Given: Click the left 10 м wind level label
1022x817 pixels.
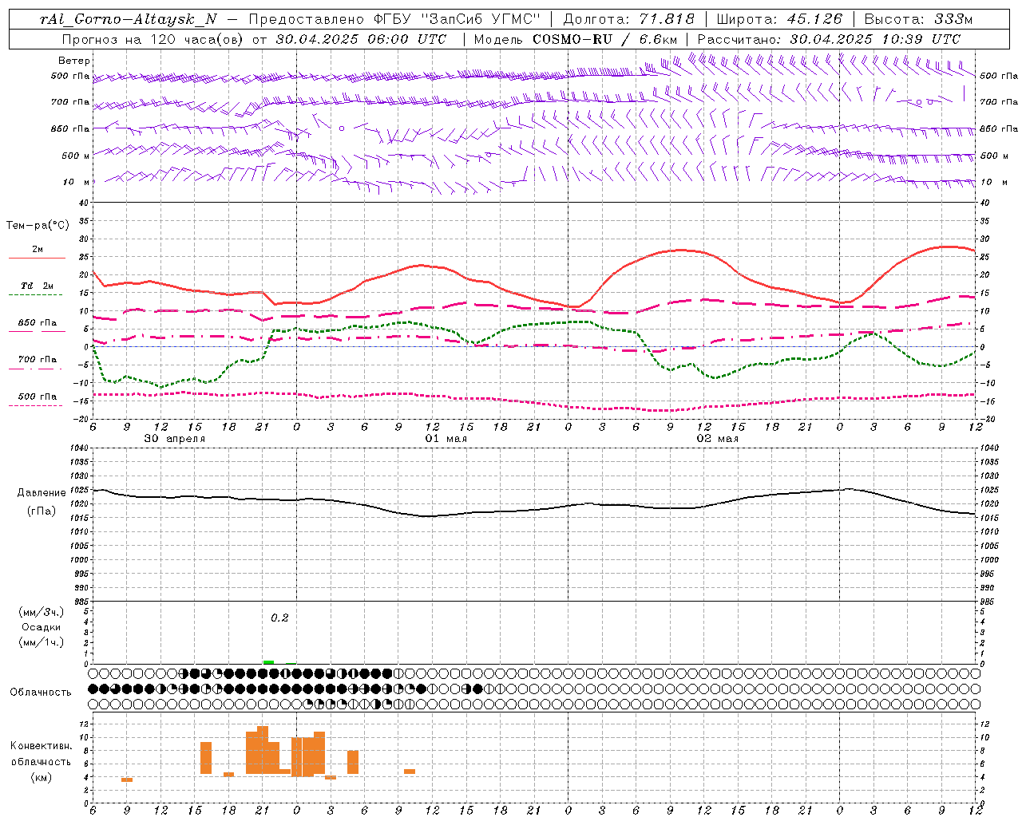Looking at the screenshot, I should tap(77, 182).
